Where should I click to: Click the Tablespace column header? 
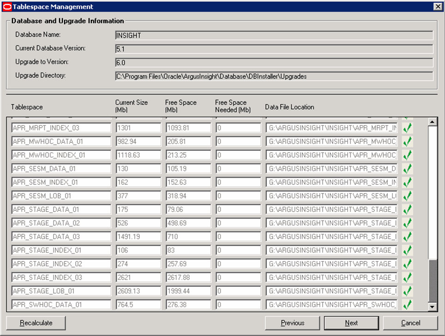tap(27, 107)
